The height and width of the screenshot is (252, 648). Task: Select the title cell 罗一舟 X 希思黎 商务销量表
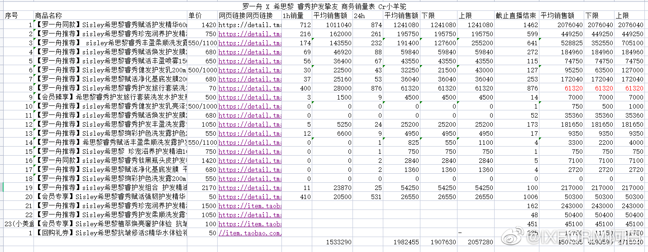click(324, 6)
